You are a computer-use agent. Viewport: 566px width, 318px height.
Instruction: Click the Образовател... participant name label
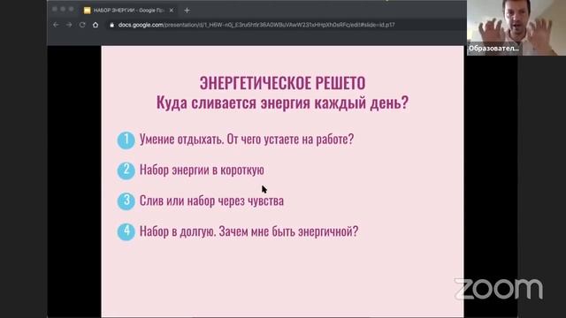[x=493, y=49]
